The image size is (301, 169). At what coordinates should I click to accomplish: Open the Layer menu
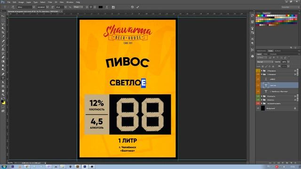pyautogui.click(x=28, y=2)
